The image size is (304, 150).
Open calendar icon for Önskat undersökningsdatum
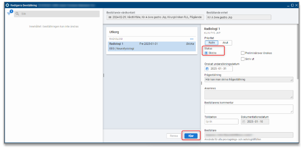point(207,69)
